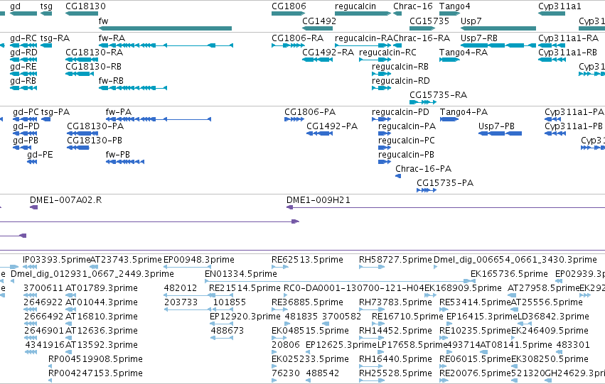605x384 pixels.
Task: Open transcript fw-RA label
Action: pyautogui.click(x=112, y=38)
